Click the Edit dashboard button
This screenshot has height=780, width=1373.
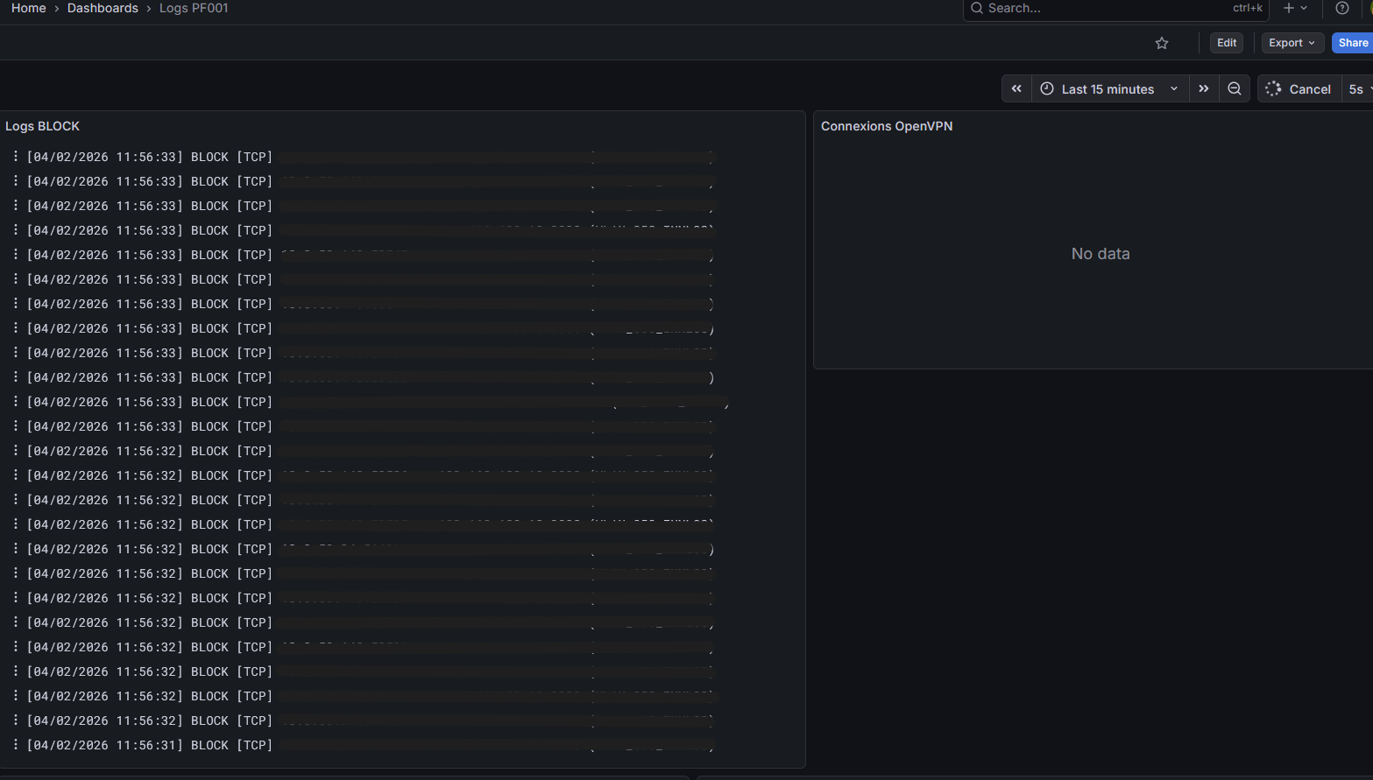click(1226, 43)
